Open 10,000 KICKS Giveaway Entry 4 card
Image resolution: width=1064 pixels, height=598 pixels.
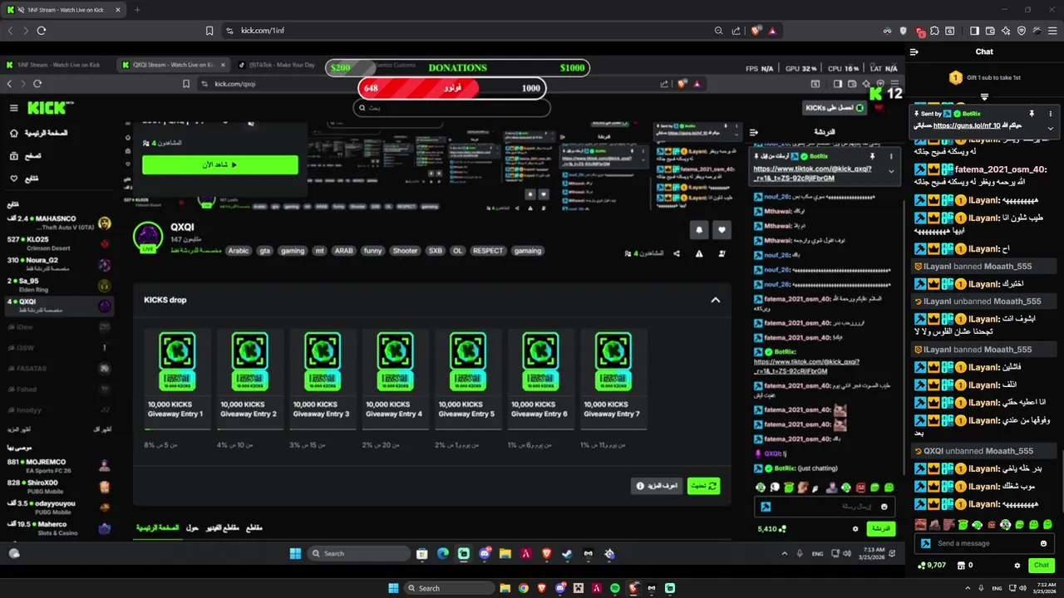394,379
